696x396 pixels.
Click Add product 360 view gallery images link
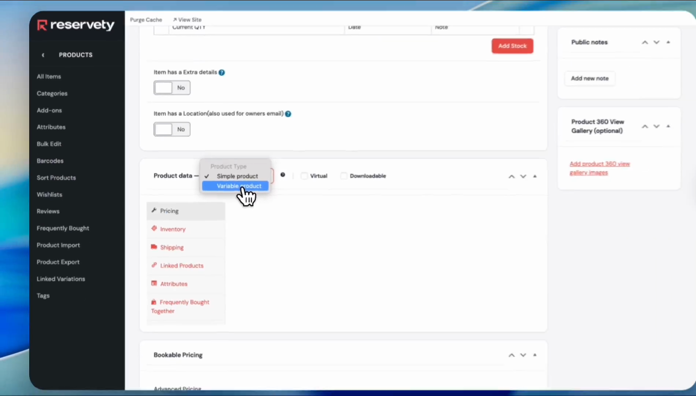tap(599, 168)
